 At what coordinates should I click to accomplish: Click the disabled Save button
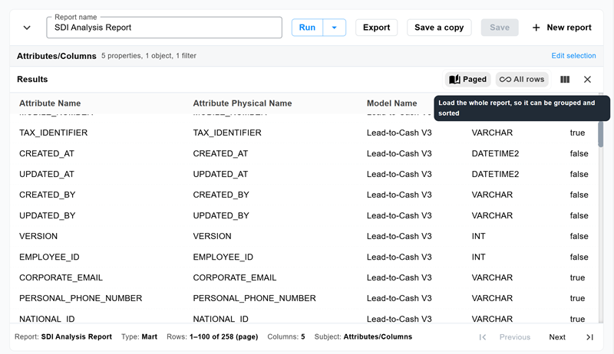click(500, 28)
